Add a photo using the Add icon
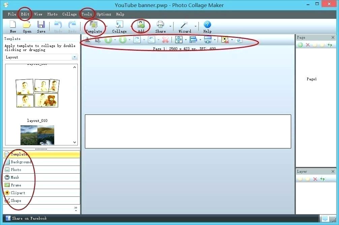This screenshot has height=225, width=339. pos(141,25)
